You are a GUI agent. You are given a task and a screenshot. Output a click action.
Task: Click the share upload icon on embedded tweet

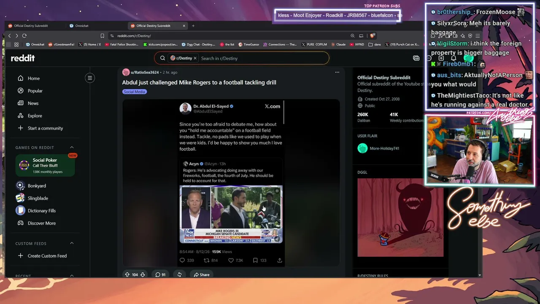280,261
